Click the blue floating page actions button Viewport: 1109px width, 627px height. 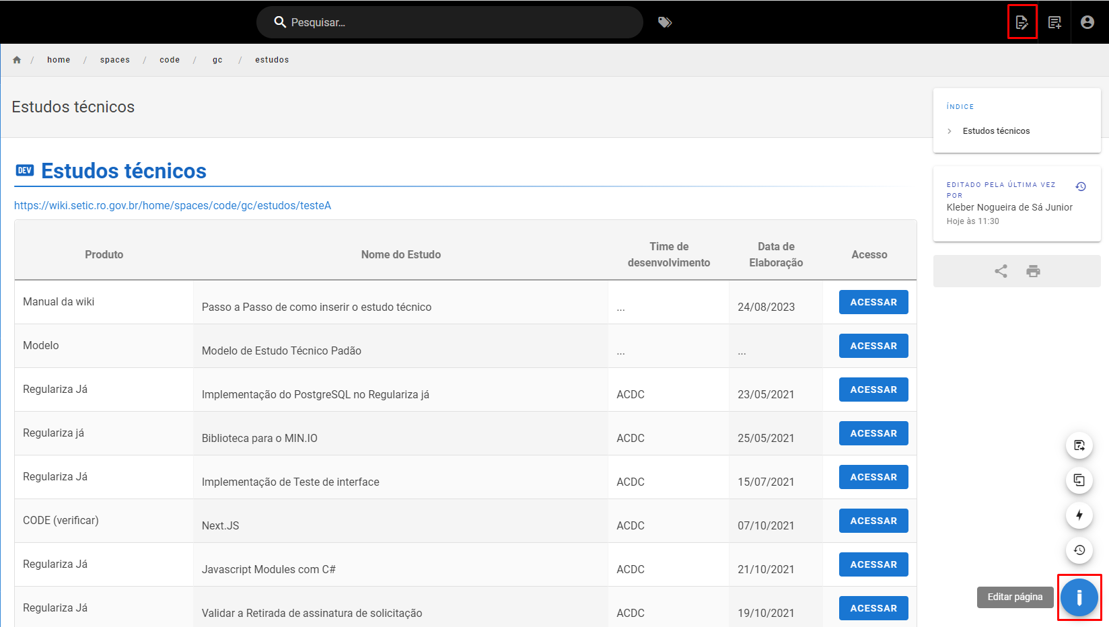tap(1079, 597)
